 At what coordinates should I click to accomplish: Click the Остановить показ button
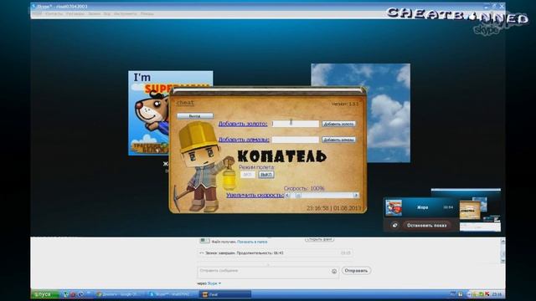426,225
